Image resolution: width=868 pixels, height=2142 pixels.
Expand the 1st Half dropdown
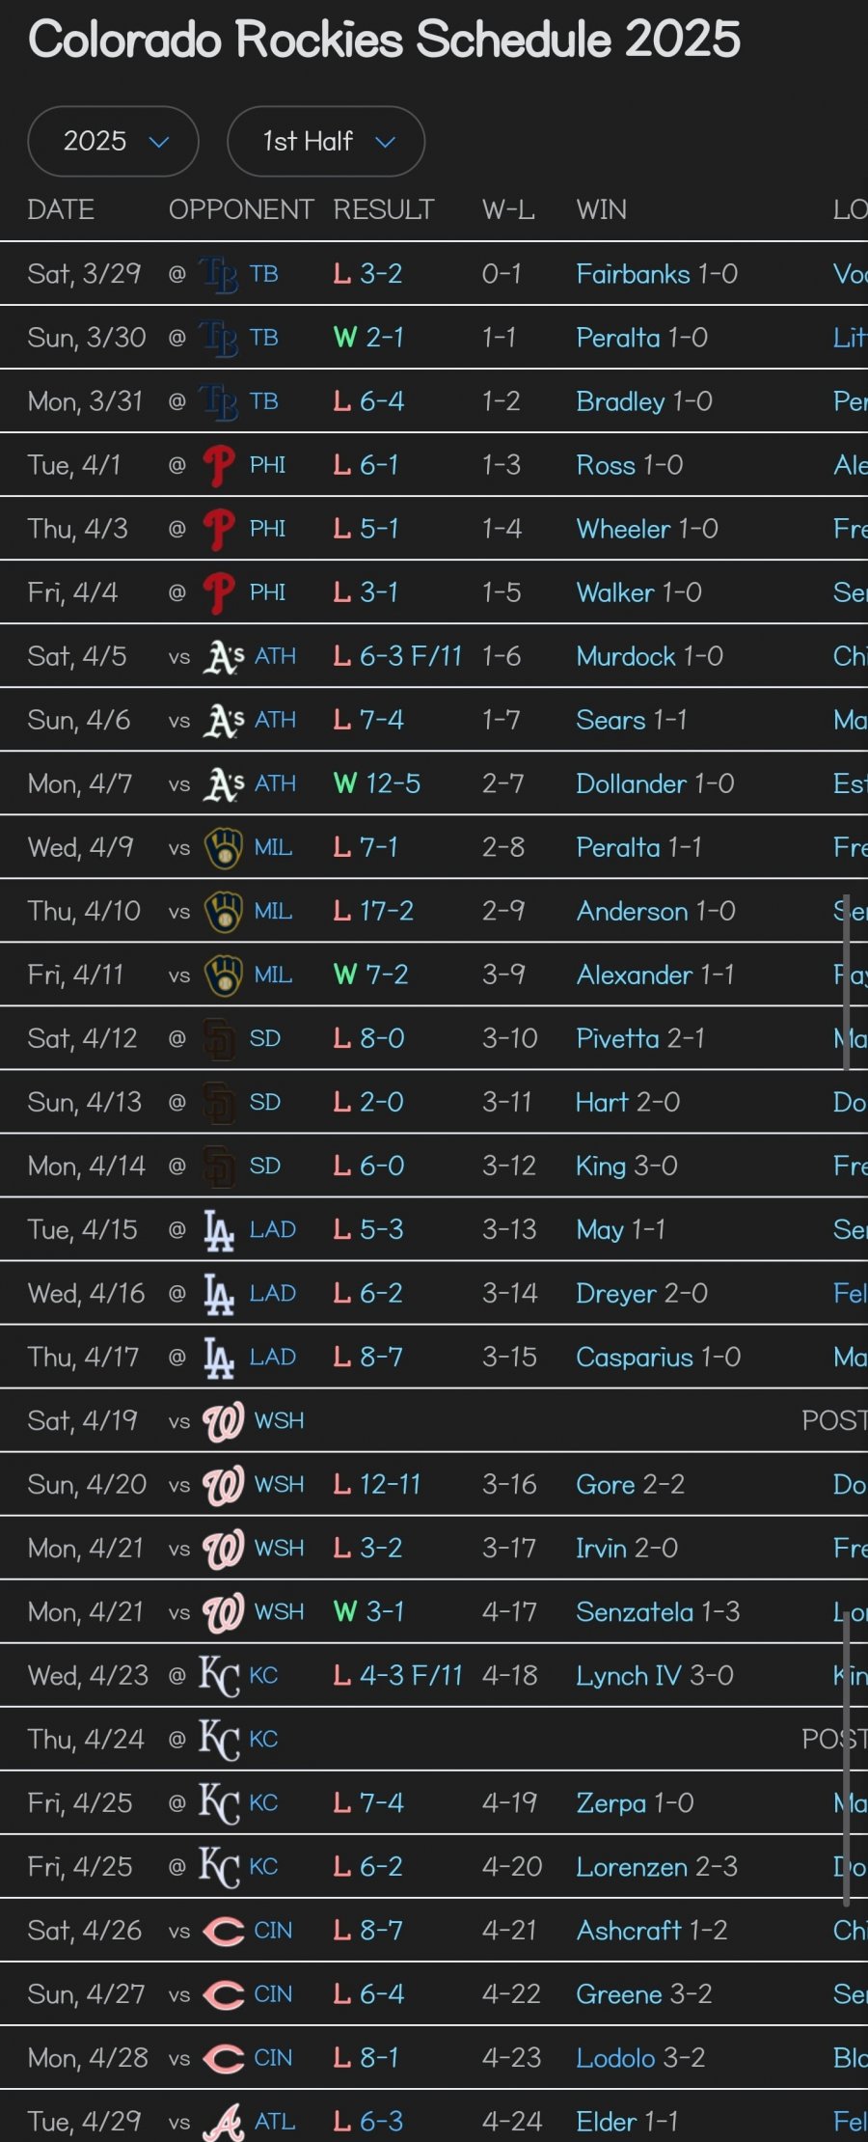click(x=326, y=141)
